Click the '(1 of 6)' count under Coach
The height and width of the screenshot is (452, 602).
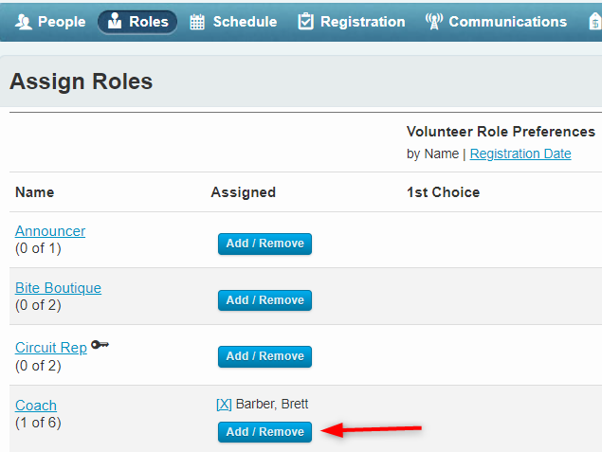38,423
